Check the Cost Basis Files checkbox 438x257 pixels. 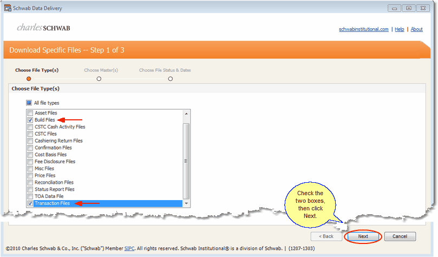30,155
